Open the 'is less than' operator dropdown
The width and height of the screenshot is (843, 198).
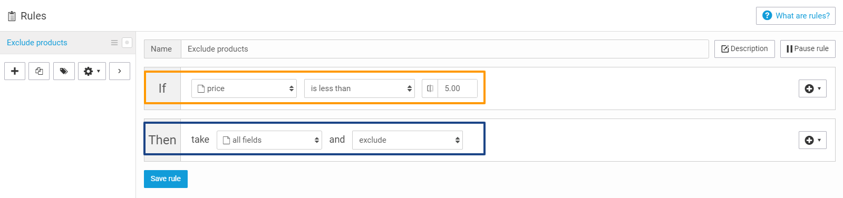point(360,88)
